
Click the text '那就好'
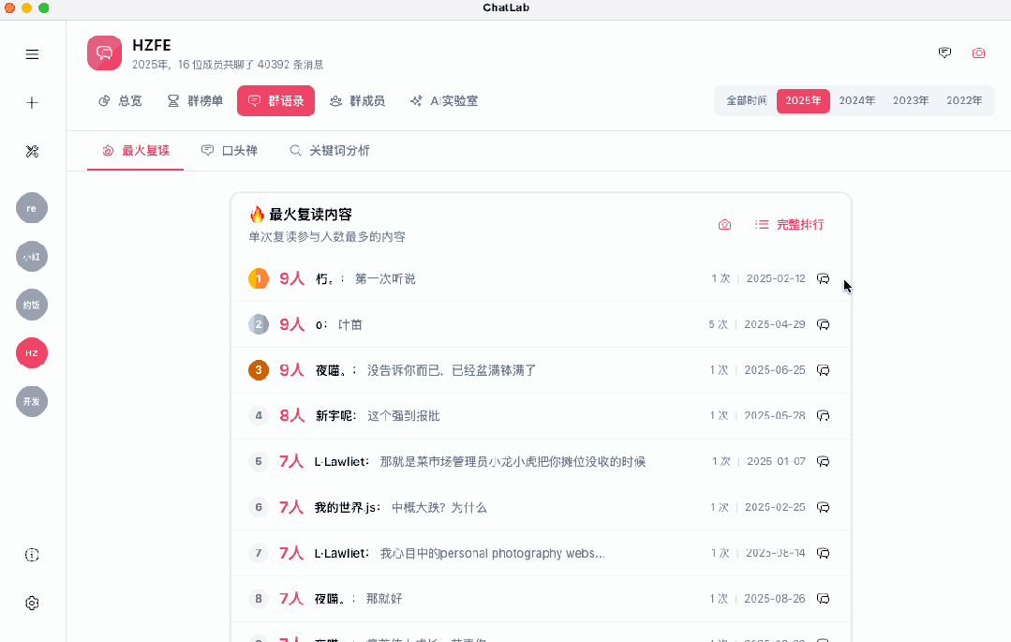pos(384,599)
